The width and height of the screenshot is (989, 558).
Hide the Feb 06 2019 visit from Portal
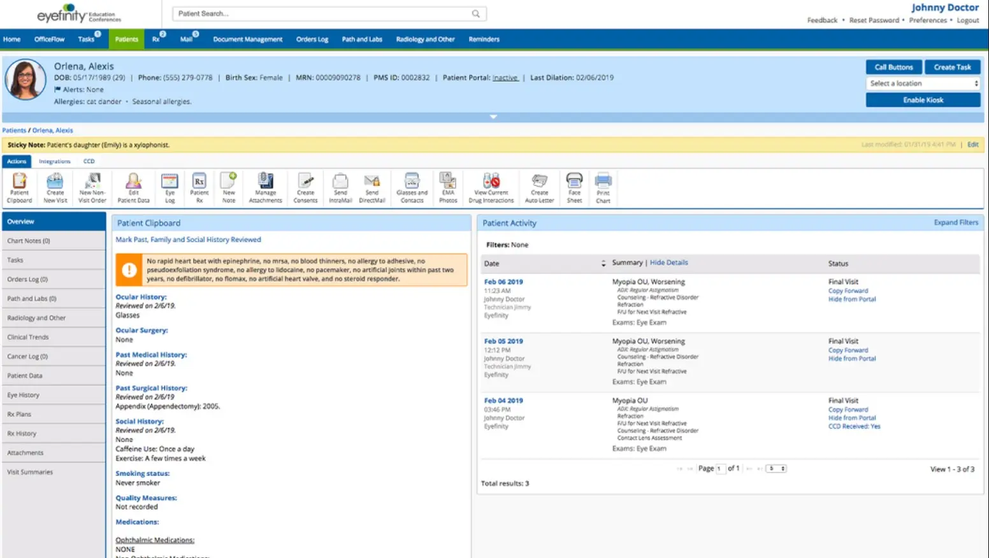coord(851,299)
